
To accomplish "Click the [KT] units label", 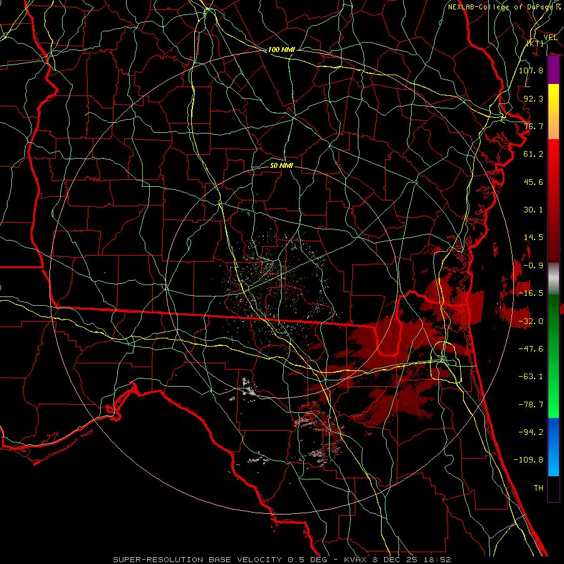I will pyautogui.click(x=535, y=43).
